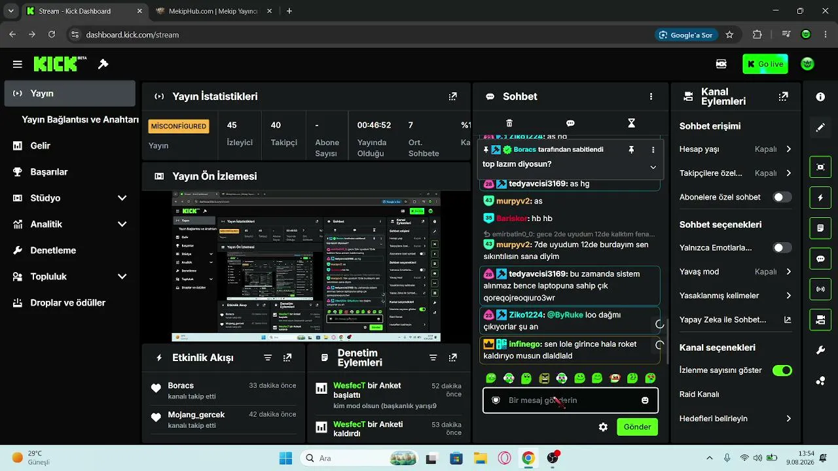Open the hamburger menu next to Kick logo

pos(18,64)
